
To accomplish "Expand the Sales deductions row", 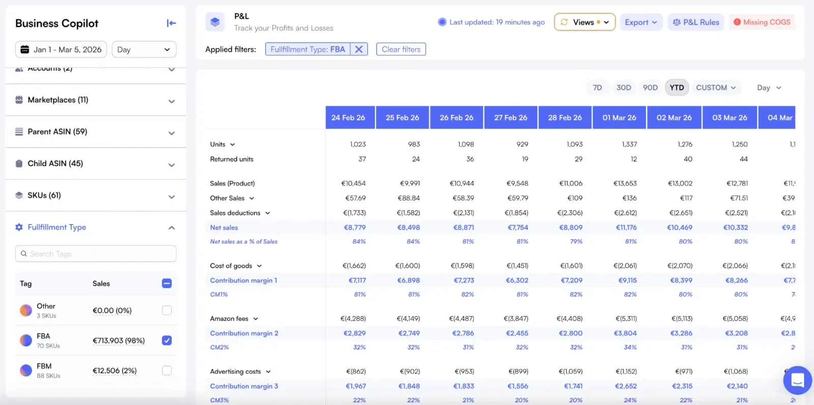I will pyautogui.click(x=267, y=213).
